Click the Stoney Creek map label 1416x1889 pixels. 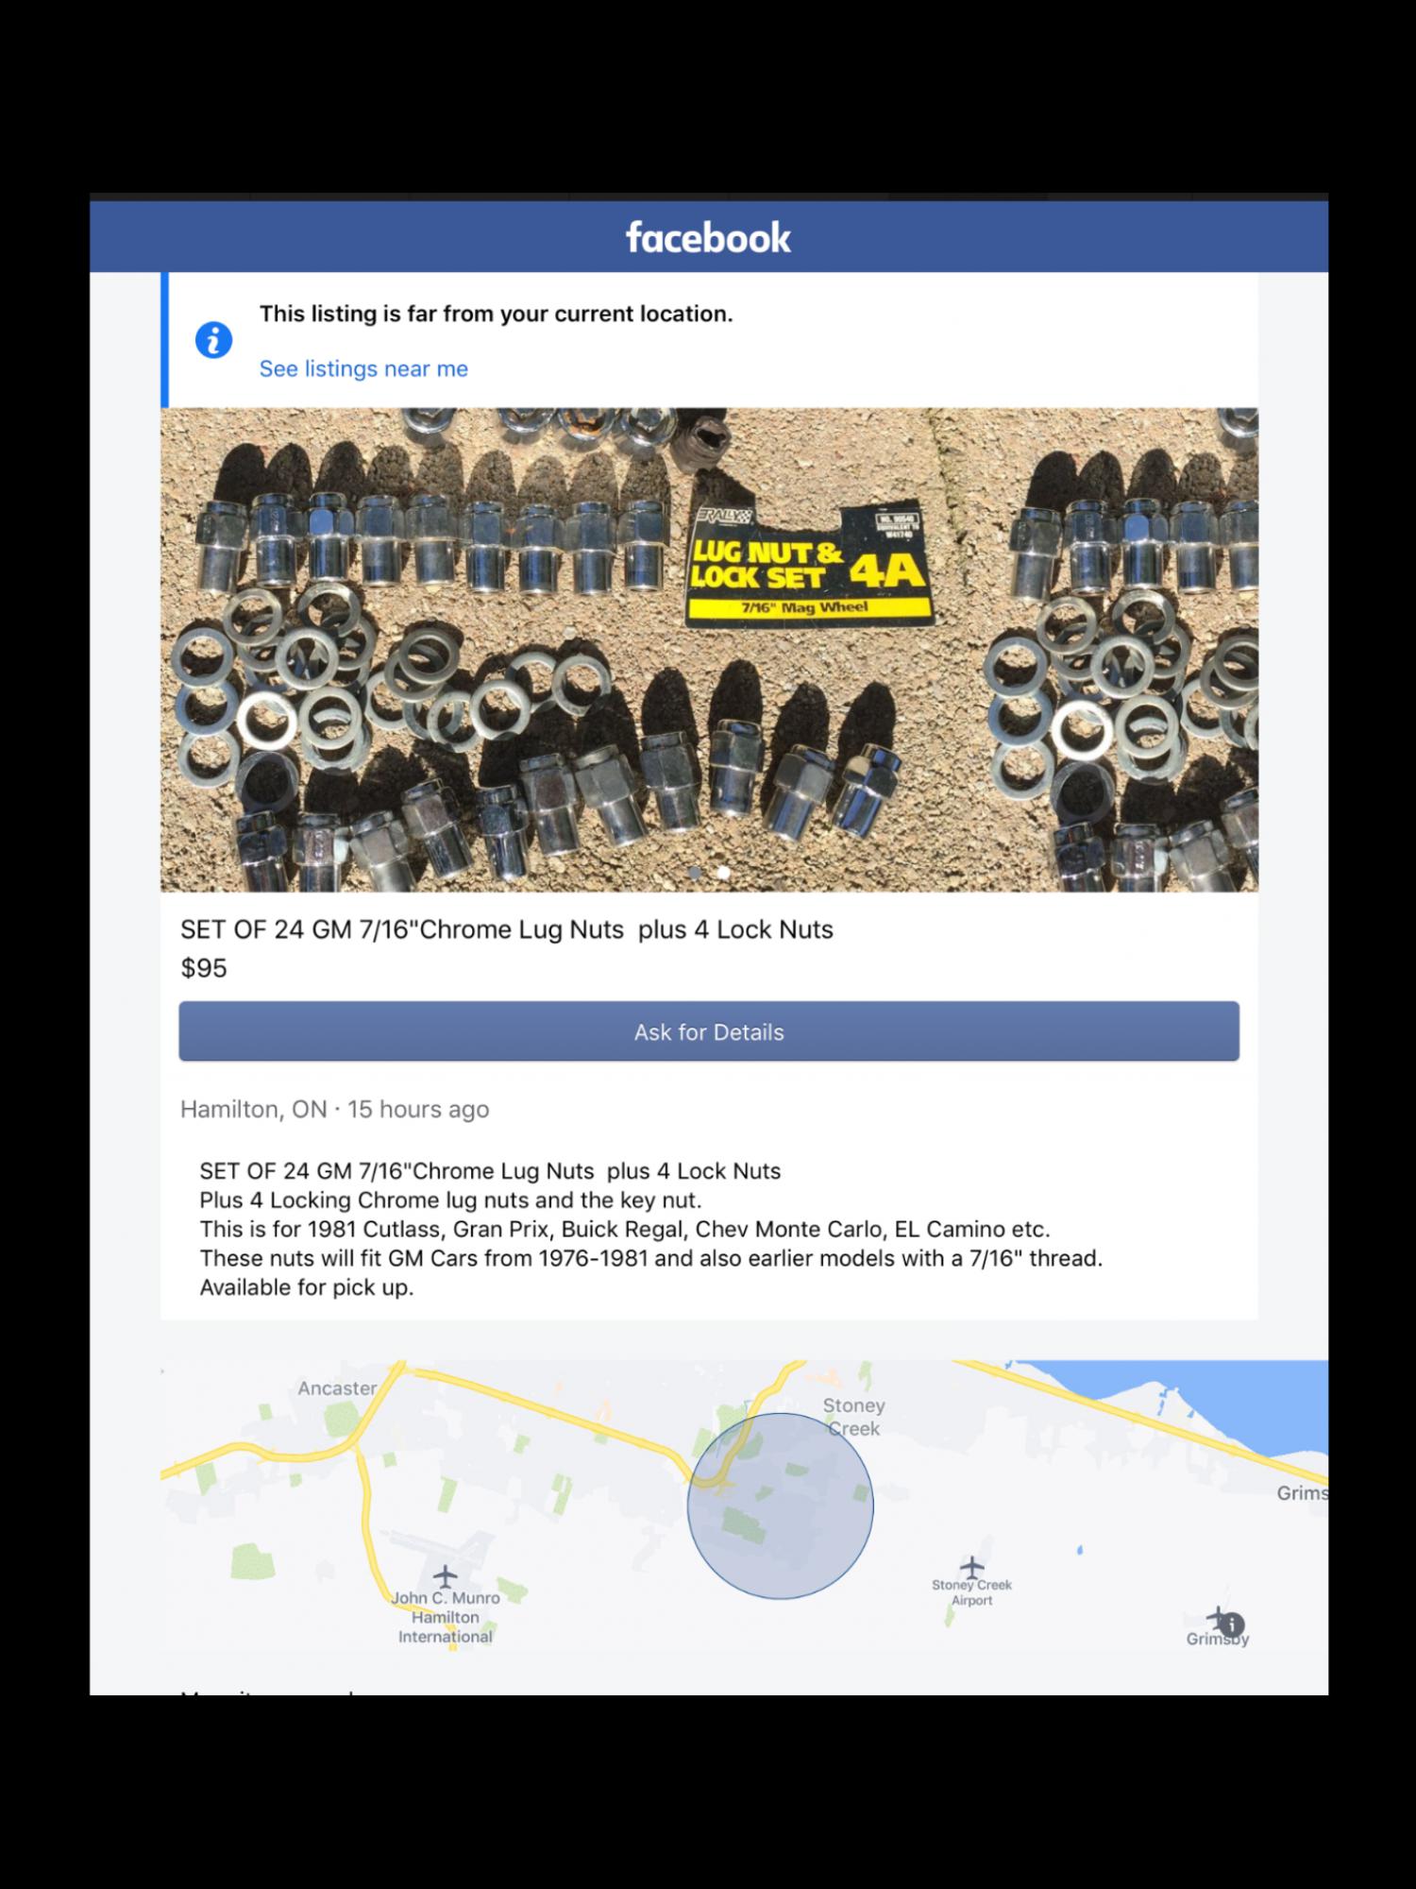pyautogui.click(x=853, y=1417)
